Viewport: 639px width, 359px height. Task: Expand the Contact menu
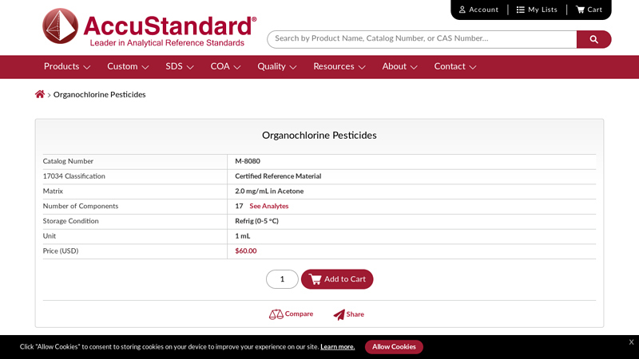point(454,66)
